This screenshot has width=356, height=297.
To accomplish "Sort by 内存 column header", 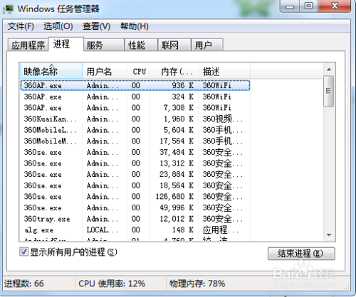I will [174, 71].
